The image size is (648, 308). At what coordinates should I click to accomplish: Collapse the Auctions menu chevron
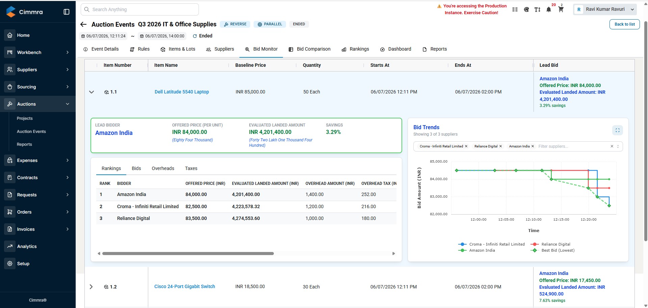tap(68, 104)
